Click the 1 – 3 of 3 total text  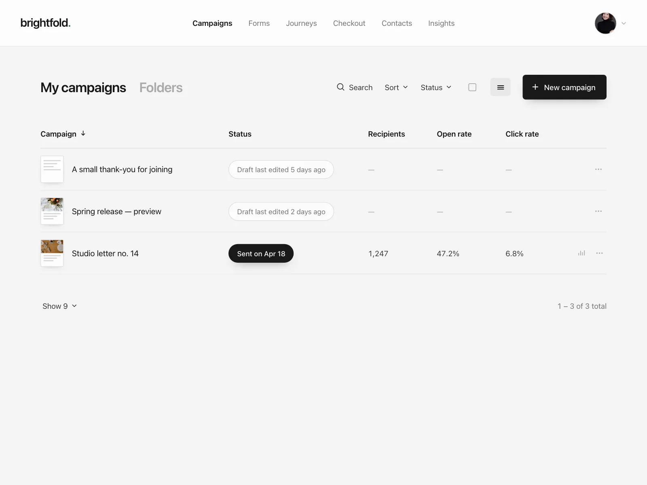coord(582,306)
